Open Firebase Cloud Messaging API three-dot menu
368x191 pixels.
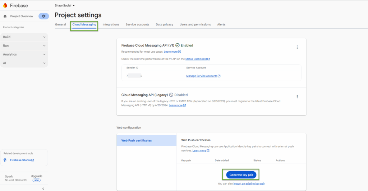click(297, 47)
